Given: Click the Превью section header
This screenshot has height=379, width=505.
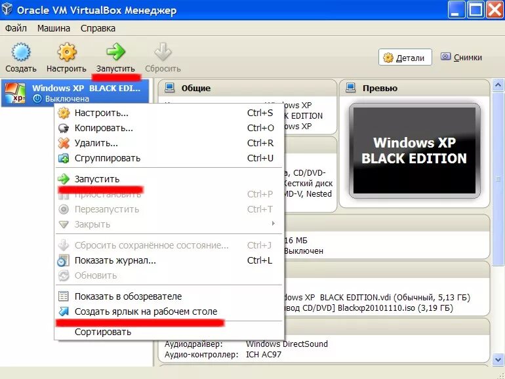Looking at the screenshot, I should pyautogui.click(x=414, y=88).
